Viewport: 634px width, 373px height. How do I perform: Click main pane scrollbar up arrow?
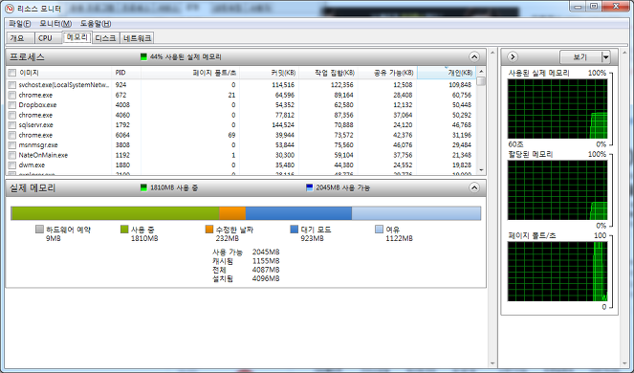[x=492, y=53]
